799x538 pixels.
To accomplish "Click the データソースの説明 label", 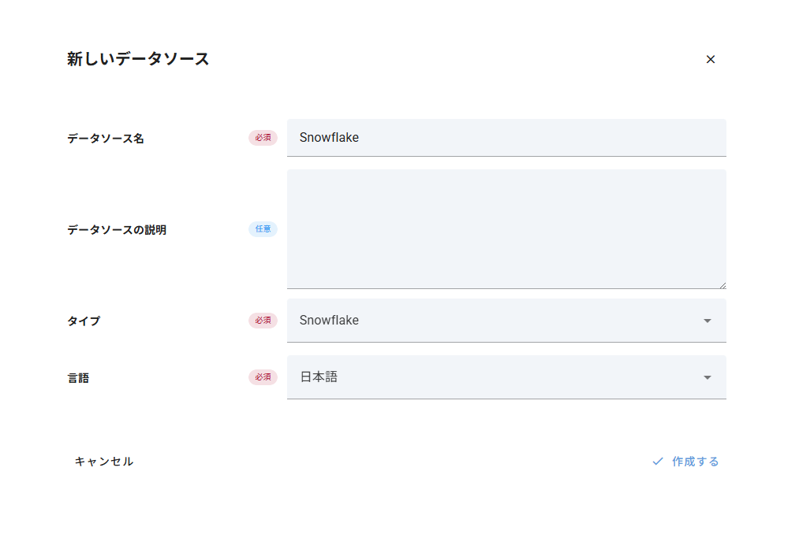I will click(x=117, y=230).
